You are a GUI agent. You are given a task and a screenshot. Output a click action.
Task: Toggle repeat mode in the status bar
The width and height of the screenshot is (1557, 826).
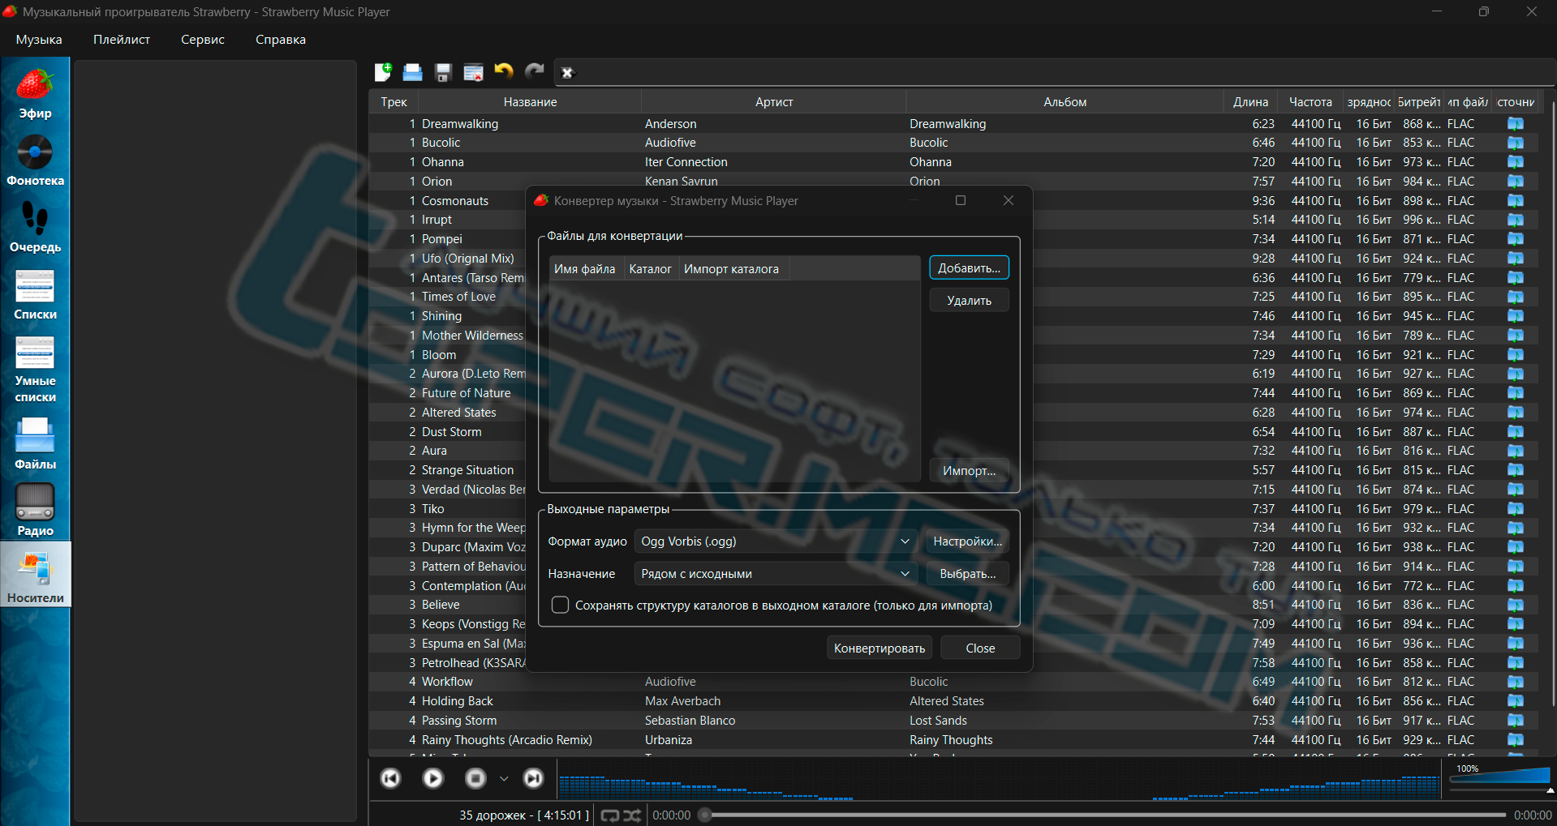[x=610, y=815]
